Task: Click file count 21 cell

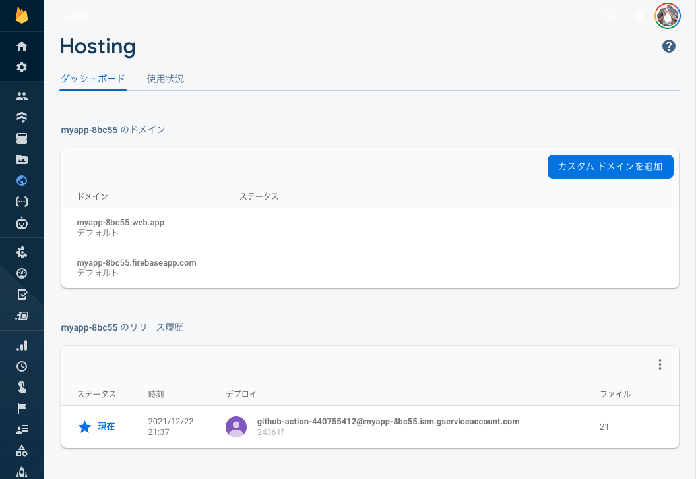Action: pos(604,427)
